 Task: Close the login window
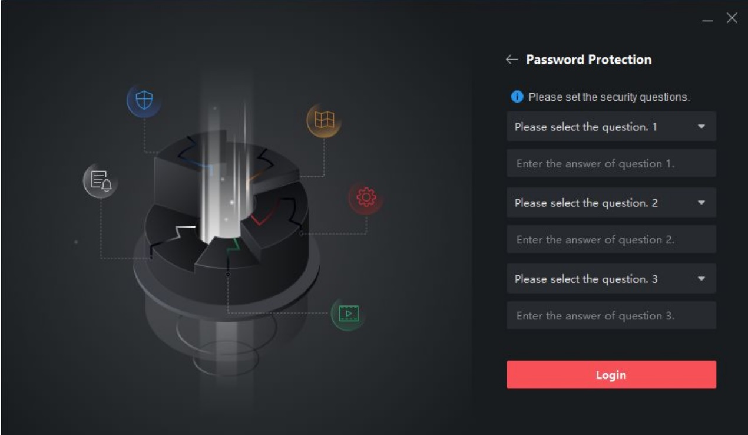point(732,18)
